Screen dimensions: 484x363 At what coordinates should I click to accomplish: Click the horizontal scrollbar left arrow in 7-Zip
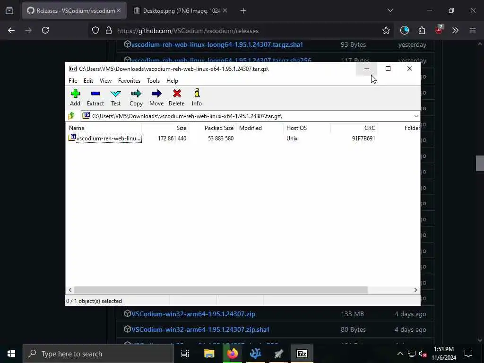coord(70,290)
